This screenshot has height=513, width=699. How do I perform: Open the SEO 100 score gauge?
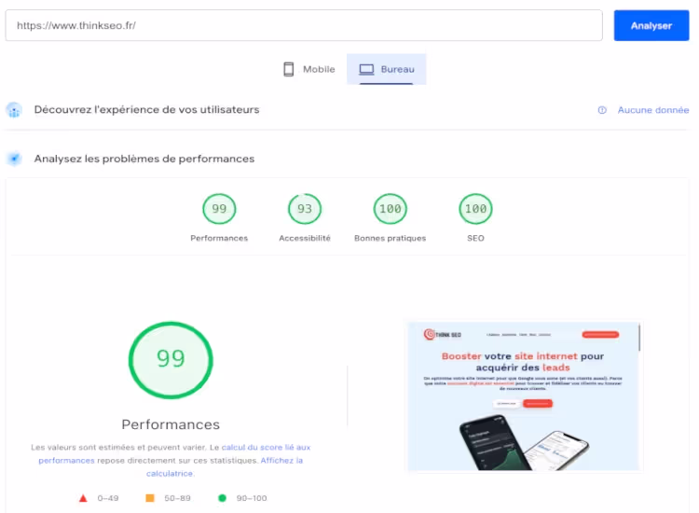pyautogui.click(x=475, y=210)
